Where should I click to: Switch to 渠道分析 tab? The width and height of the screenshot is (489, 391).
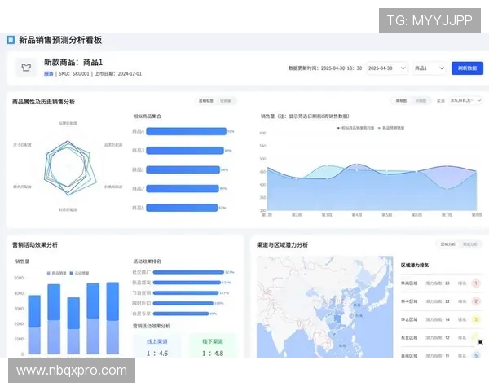point(470,244)
